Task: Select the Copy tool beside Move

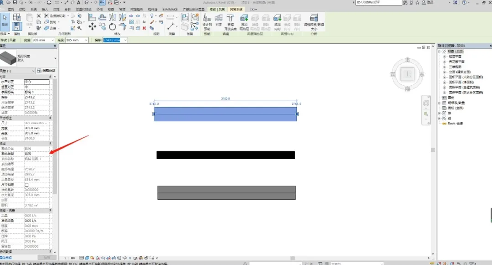Action: [102, 27]
